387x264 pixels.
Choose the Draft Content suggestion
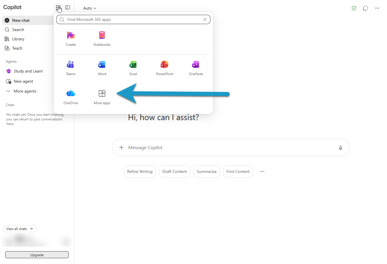[175, 171]
